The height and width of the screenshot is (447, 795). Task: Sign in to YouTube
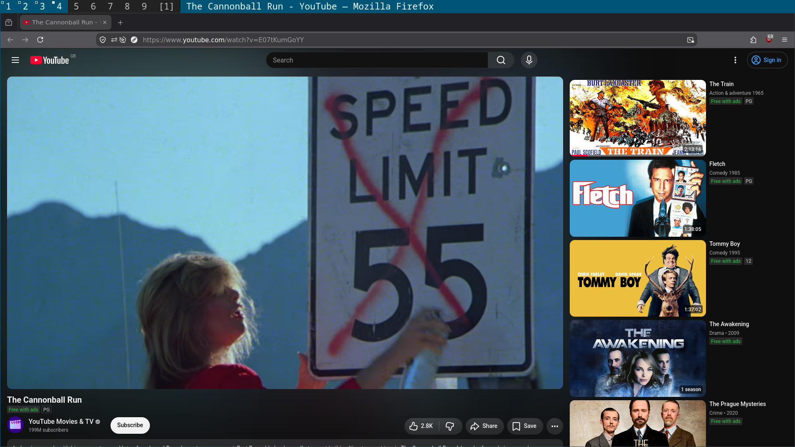click(767, 60)
